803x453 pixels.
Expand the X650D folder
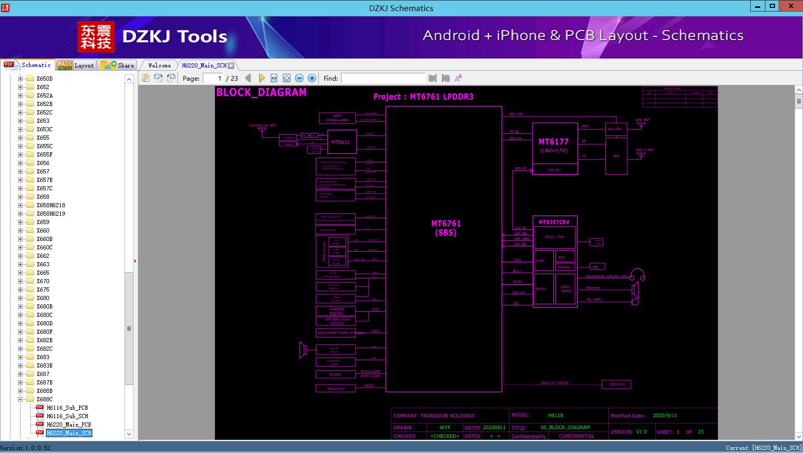[21, 79]
